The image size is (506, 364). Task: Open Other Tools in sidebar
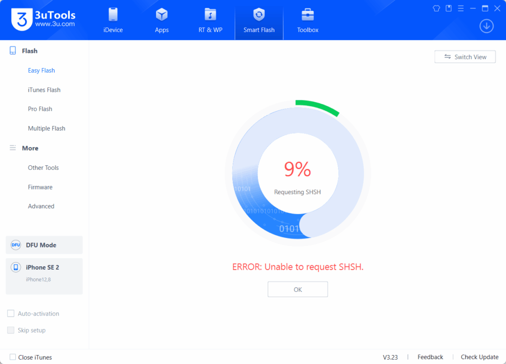43,167
